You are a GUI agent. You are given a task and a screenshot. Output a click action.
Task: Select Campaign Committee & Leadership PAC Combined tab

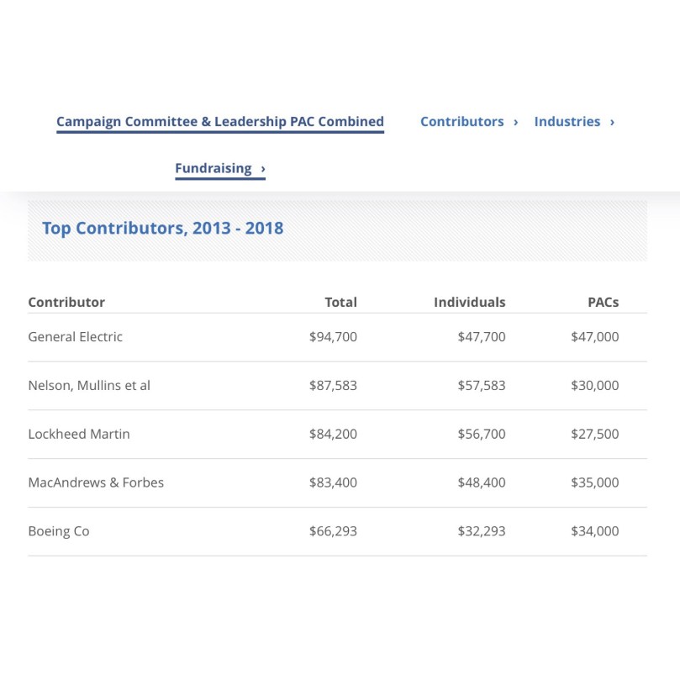tap(220, 122)
